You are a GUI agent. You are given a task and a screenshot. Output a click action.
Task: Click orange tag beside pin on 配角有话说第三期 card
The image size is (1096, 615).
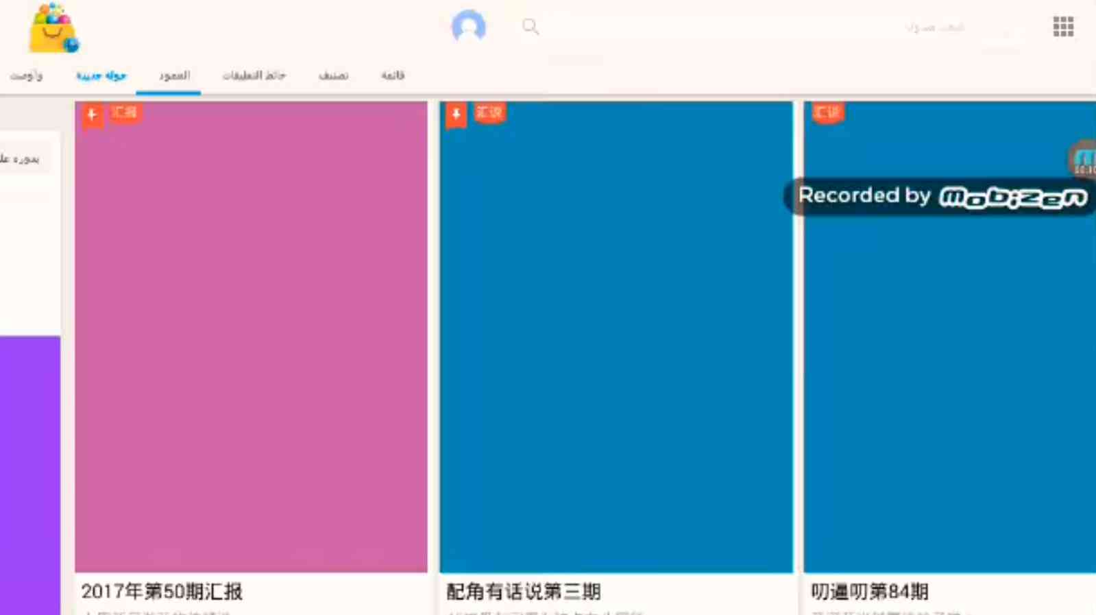click(489, 112)
